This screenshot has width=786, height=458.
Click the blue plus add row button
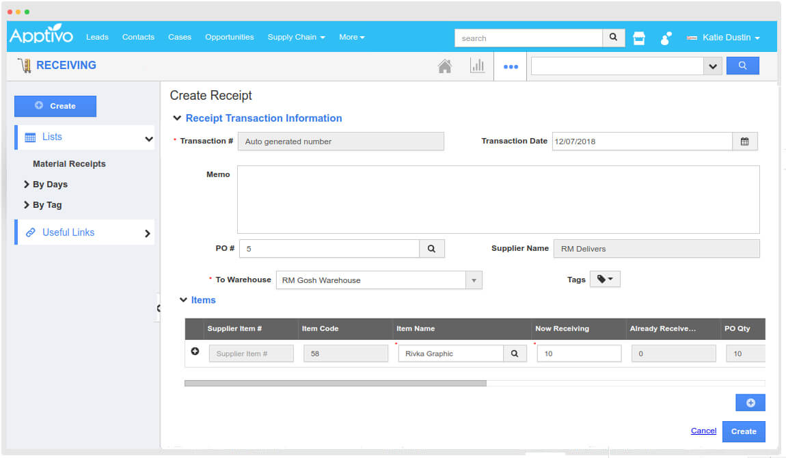click(750, 403)
